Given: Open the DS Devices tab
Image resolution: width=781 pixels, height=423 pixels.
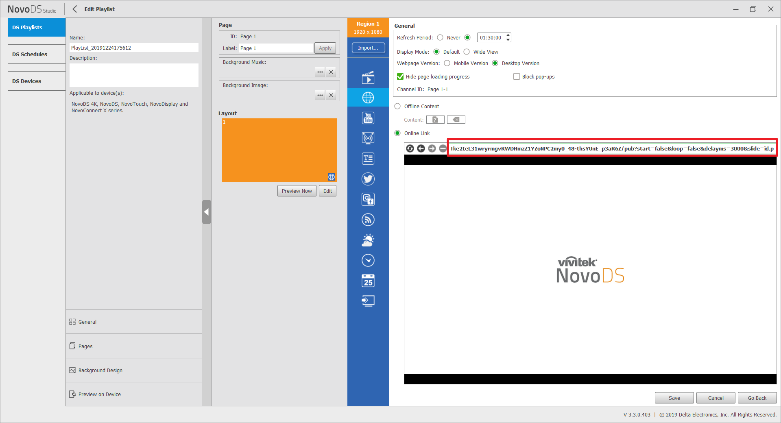Looking at the screenshot, I should click(x=37, y=81).
